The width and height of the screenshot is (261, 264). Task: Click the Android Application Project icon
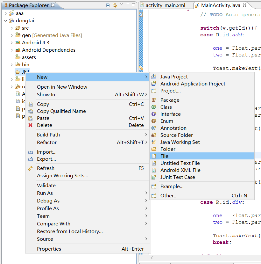click(154, 84)
